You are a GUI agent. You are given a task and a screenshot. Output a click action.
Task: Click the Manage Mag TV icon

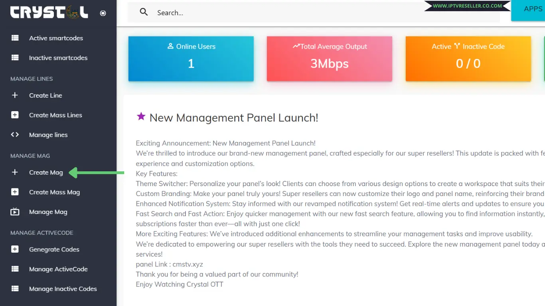[x=15, y=212]
